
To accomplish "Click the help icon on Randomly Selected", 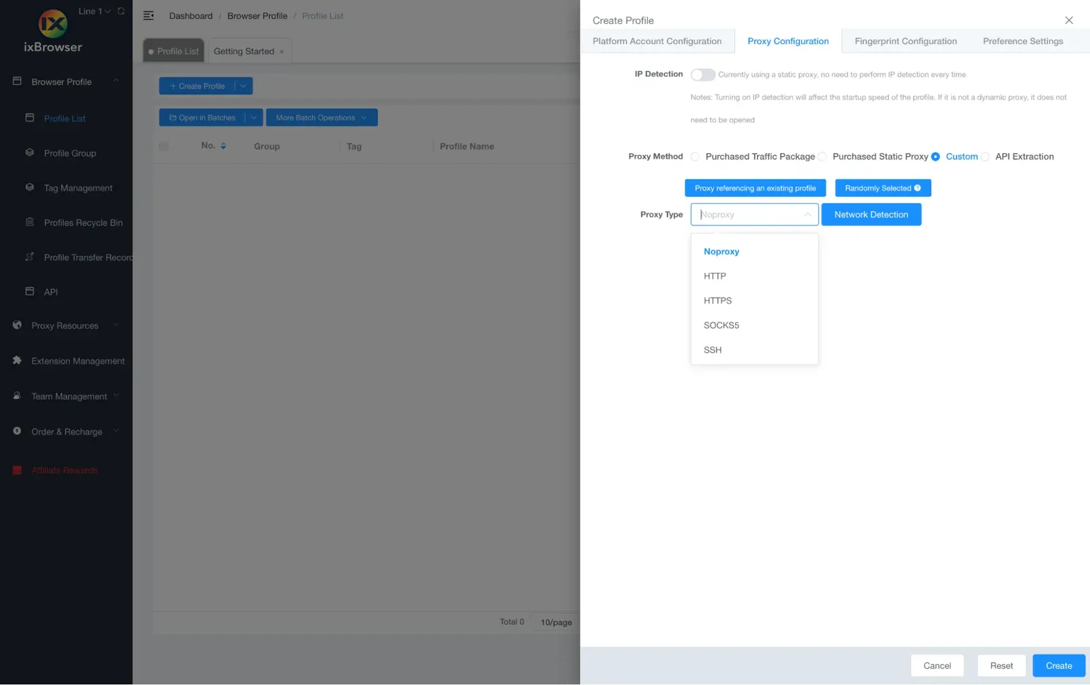I will pos(917,188).
